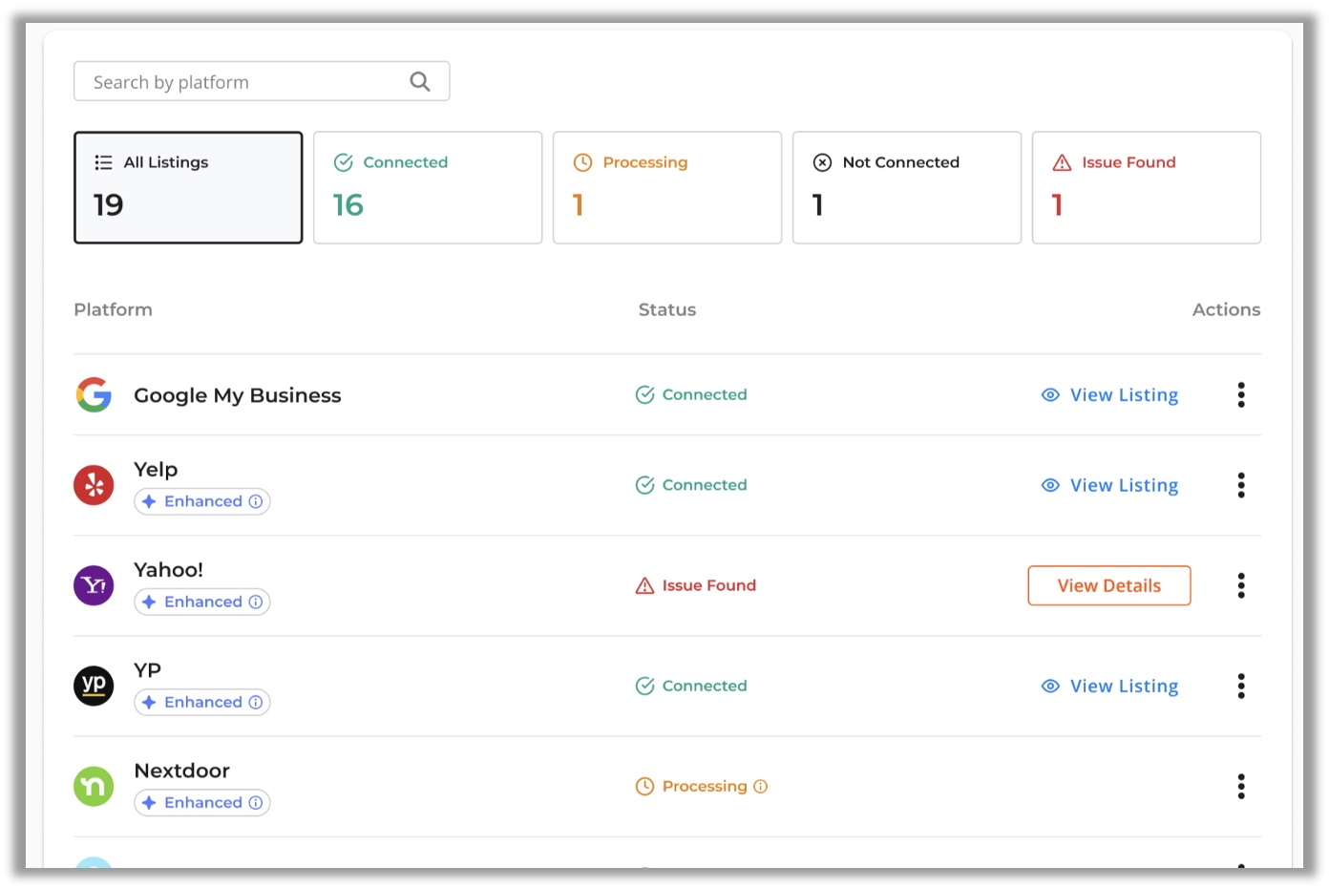Image resolution: width=1329 pixels, height=888 pixels.
Task: Click the Status column header
Action: point(667,309)
